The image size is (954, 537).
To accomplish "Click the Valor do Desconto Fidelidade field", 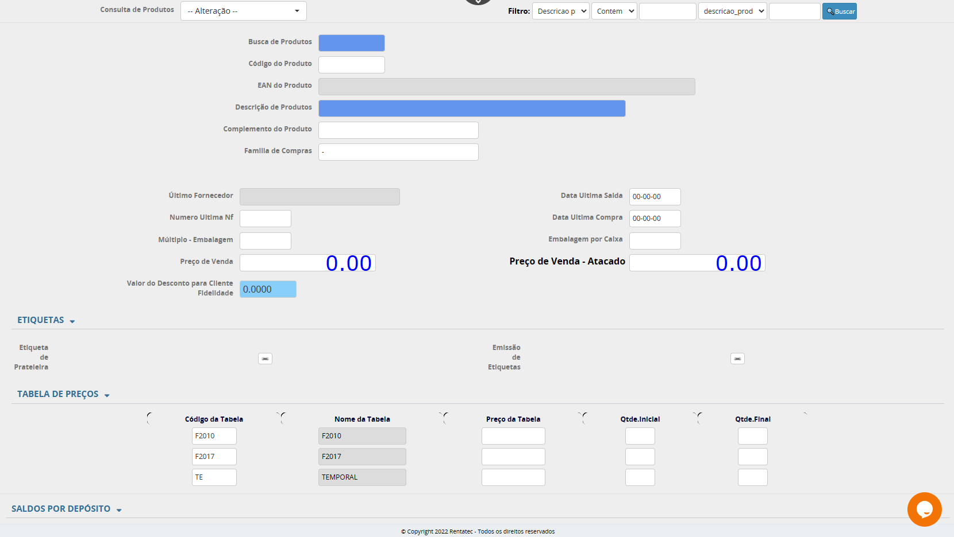I will [268, 289].
